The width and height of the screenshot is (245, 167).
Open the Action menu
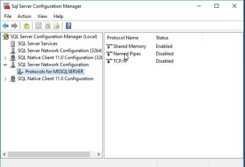tap(24, 16)
